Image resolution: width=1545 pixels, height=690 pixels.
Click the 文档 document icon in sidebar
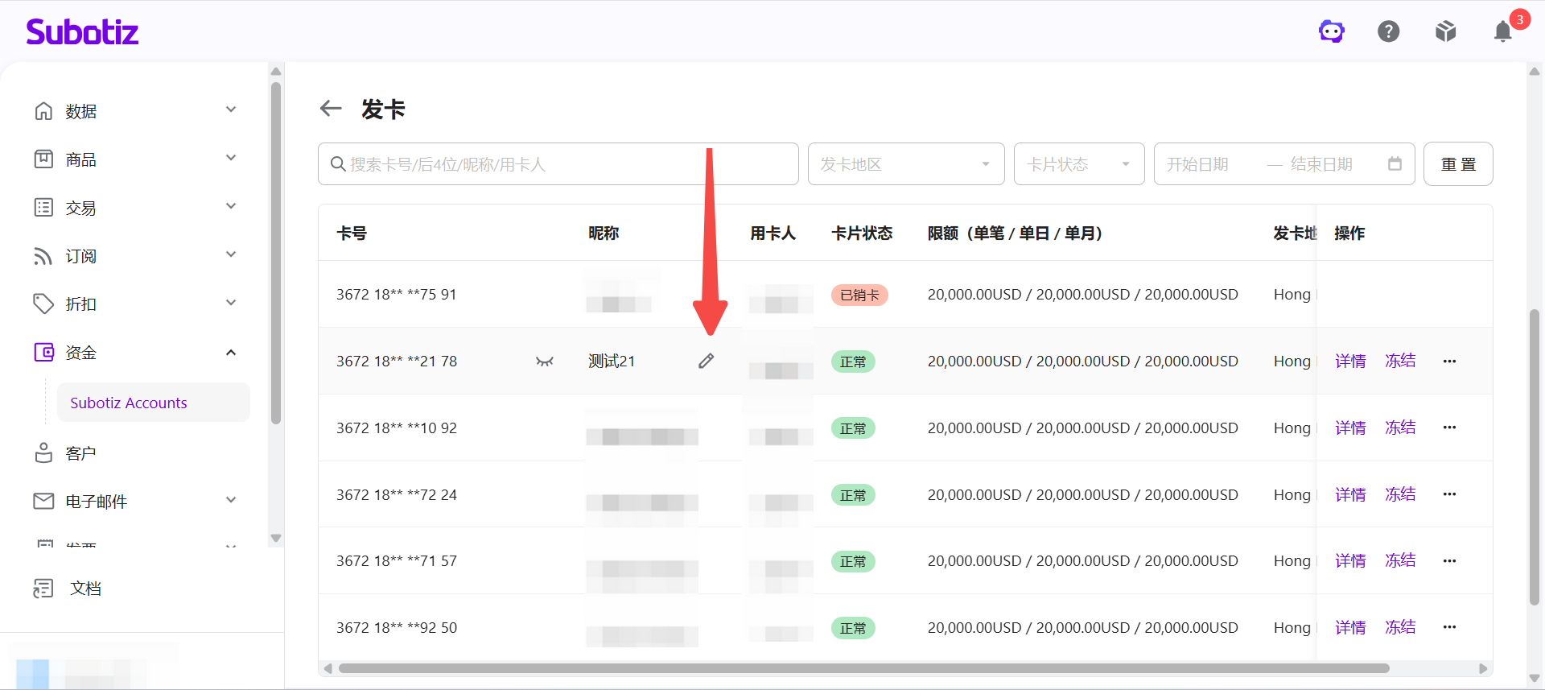(x=43, y=589)
